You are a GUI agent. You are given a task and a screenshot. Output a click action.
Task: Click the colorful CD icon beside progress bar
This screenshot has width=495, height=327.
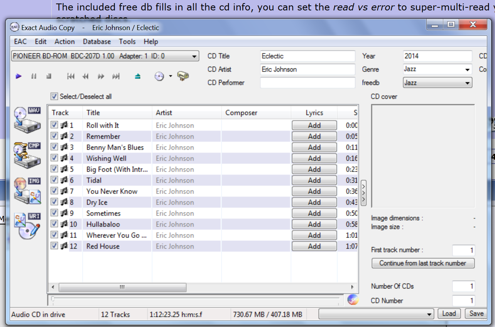click(x=353, y=300)
